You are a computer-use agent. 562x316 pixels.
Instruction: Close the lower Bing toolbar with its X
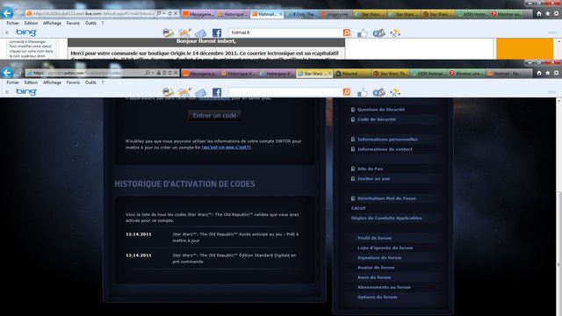coord(7,92)
